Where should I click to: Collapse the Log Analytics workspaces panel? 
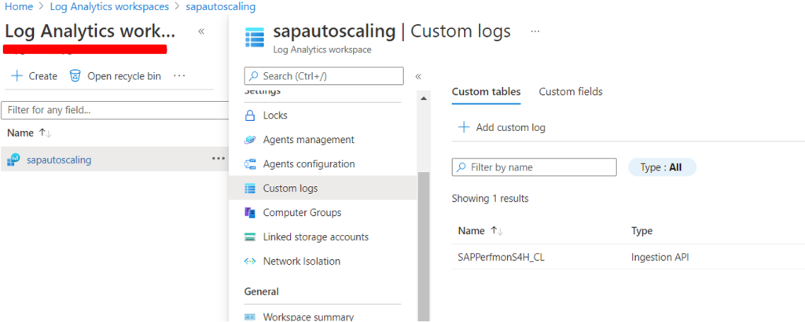click(201, 31)
